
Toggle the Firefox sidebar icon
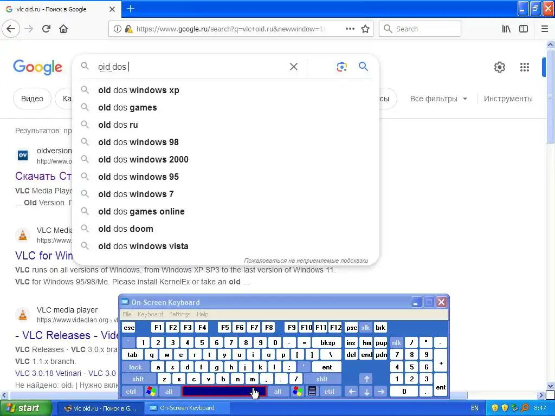pos(524,29)
